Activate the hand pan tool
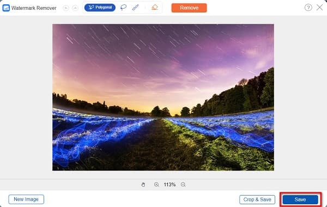This screenshot has width=327, height=207. click(x=143, y=185)
